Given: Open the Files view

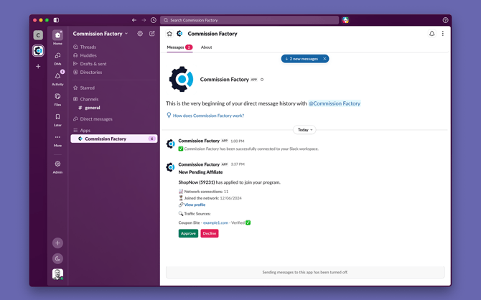Looking at the screenshot, I should (x=57, y=99).
